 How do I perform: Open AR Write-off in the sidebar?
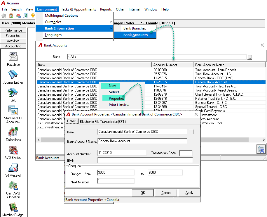pyautogui.click(x=13, y=170)
